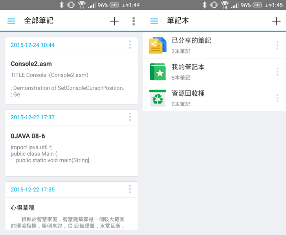286x235 pixels.
Task: Open options for 2015-12-22 17:35 note
Action: click(130, 189)
